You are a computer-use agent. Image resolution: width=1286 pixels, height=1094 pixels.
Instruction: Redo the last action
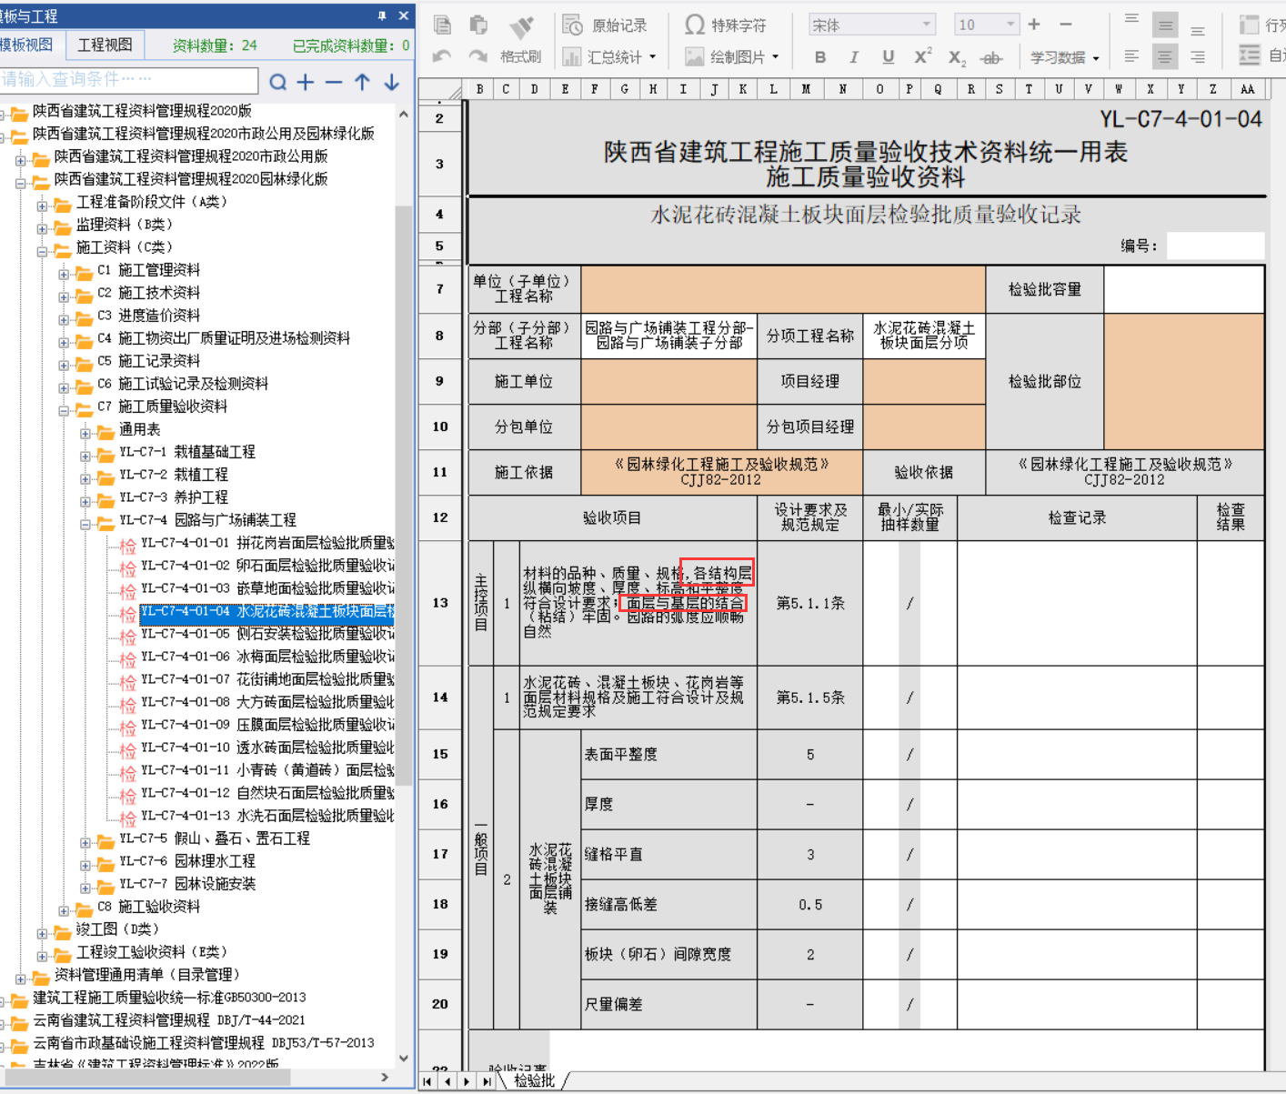[478, 56]
